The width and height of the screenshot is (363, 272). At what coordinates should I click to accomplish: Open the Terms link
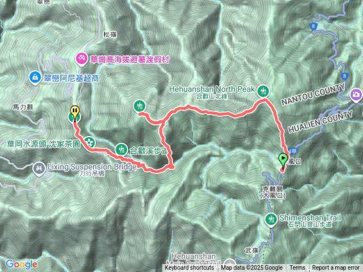point(297,268)
